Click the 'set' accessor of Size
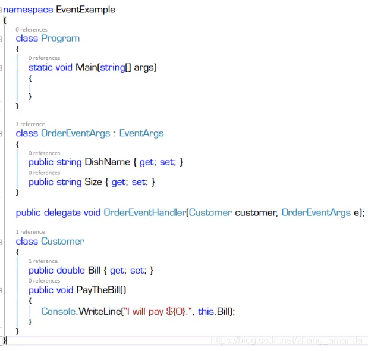This screenshot has height=351, width=368. (x=139, y=182)
